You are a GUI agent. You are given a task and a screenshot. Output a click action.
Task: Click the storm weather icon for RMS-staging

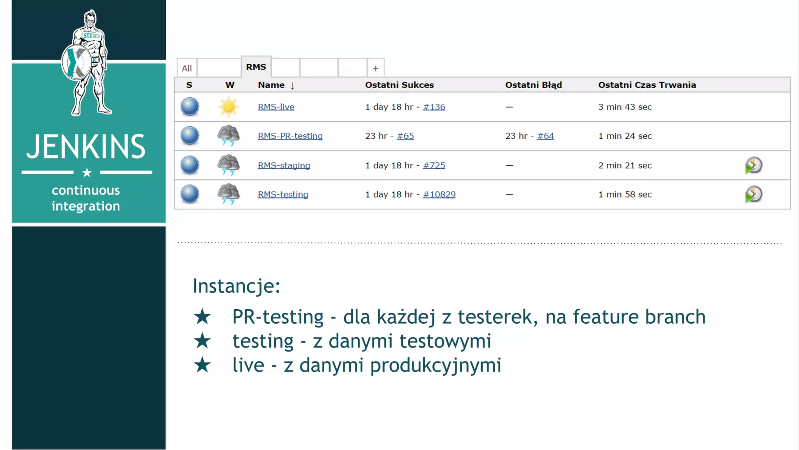click(229, 165)
